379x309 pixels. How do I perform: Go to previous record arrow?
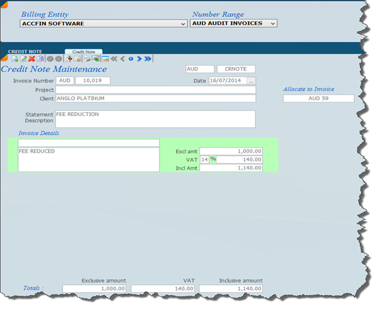tap(122, 59)
